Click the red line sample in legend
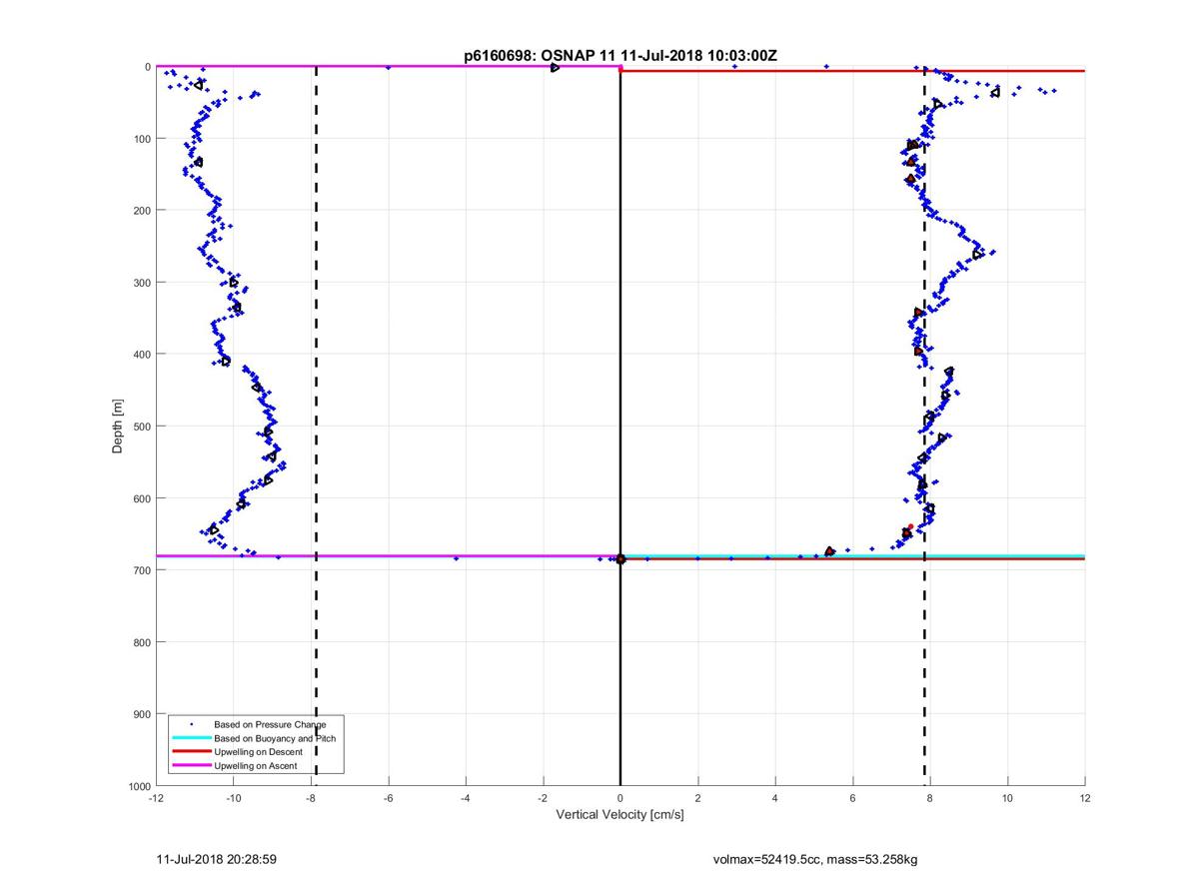 [190, 751]
